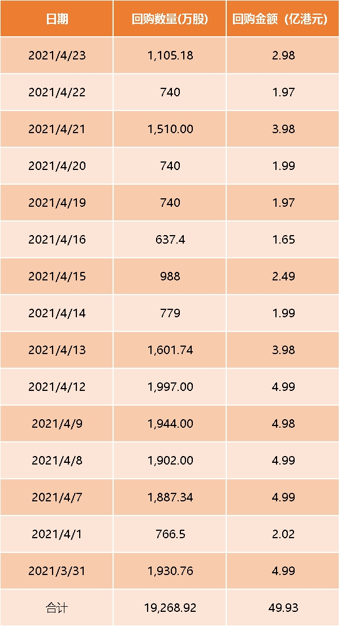Viewport: 341px width, 626px height.
Task: Select the 合计 total row label
Action: tap(57, 608)
